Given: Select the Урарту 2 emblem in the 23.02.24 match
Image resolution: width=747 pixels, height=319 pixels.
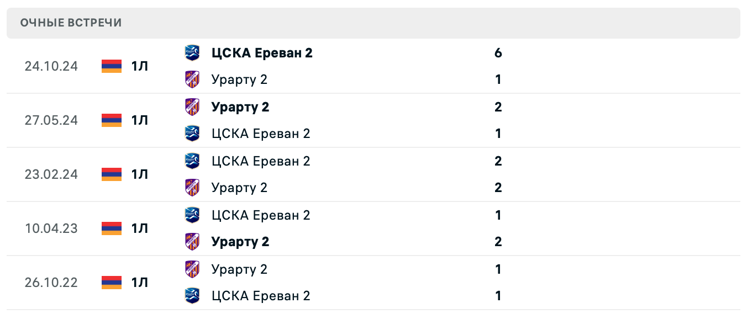Looking at the screenshot, I should pyautogui.click(x=192, y=187).
